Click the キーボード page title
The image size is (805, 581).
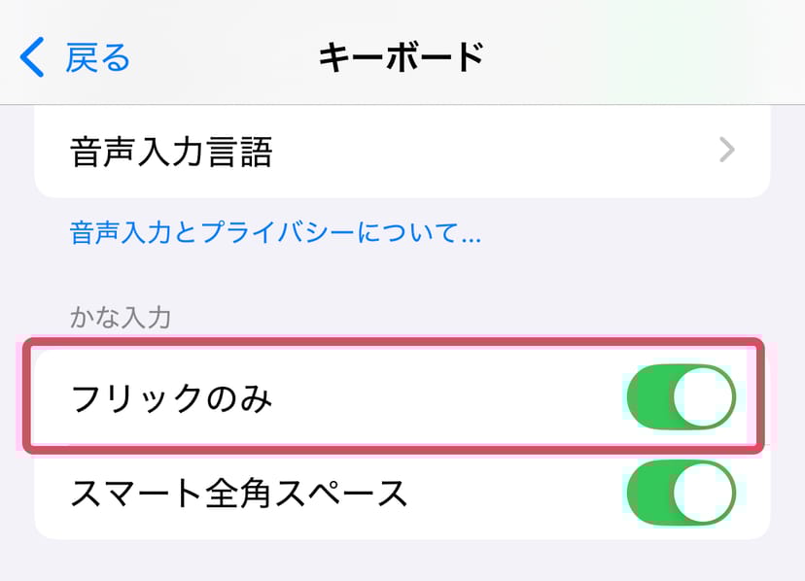[x=401, y=57]
